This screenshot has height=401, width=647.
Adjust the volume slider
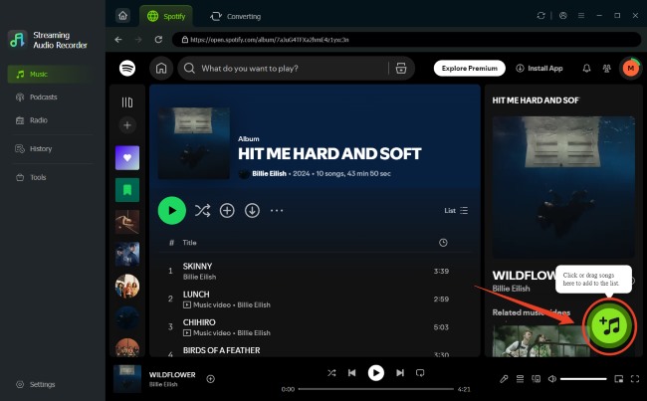[583, 379]
